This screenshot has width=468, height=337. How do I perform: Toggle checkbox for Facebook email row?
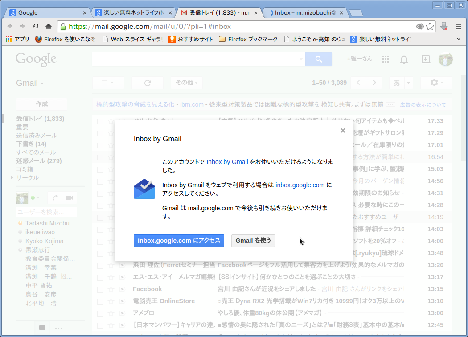pyautogui.click(x=100, y=289)
